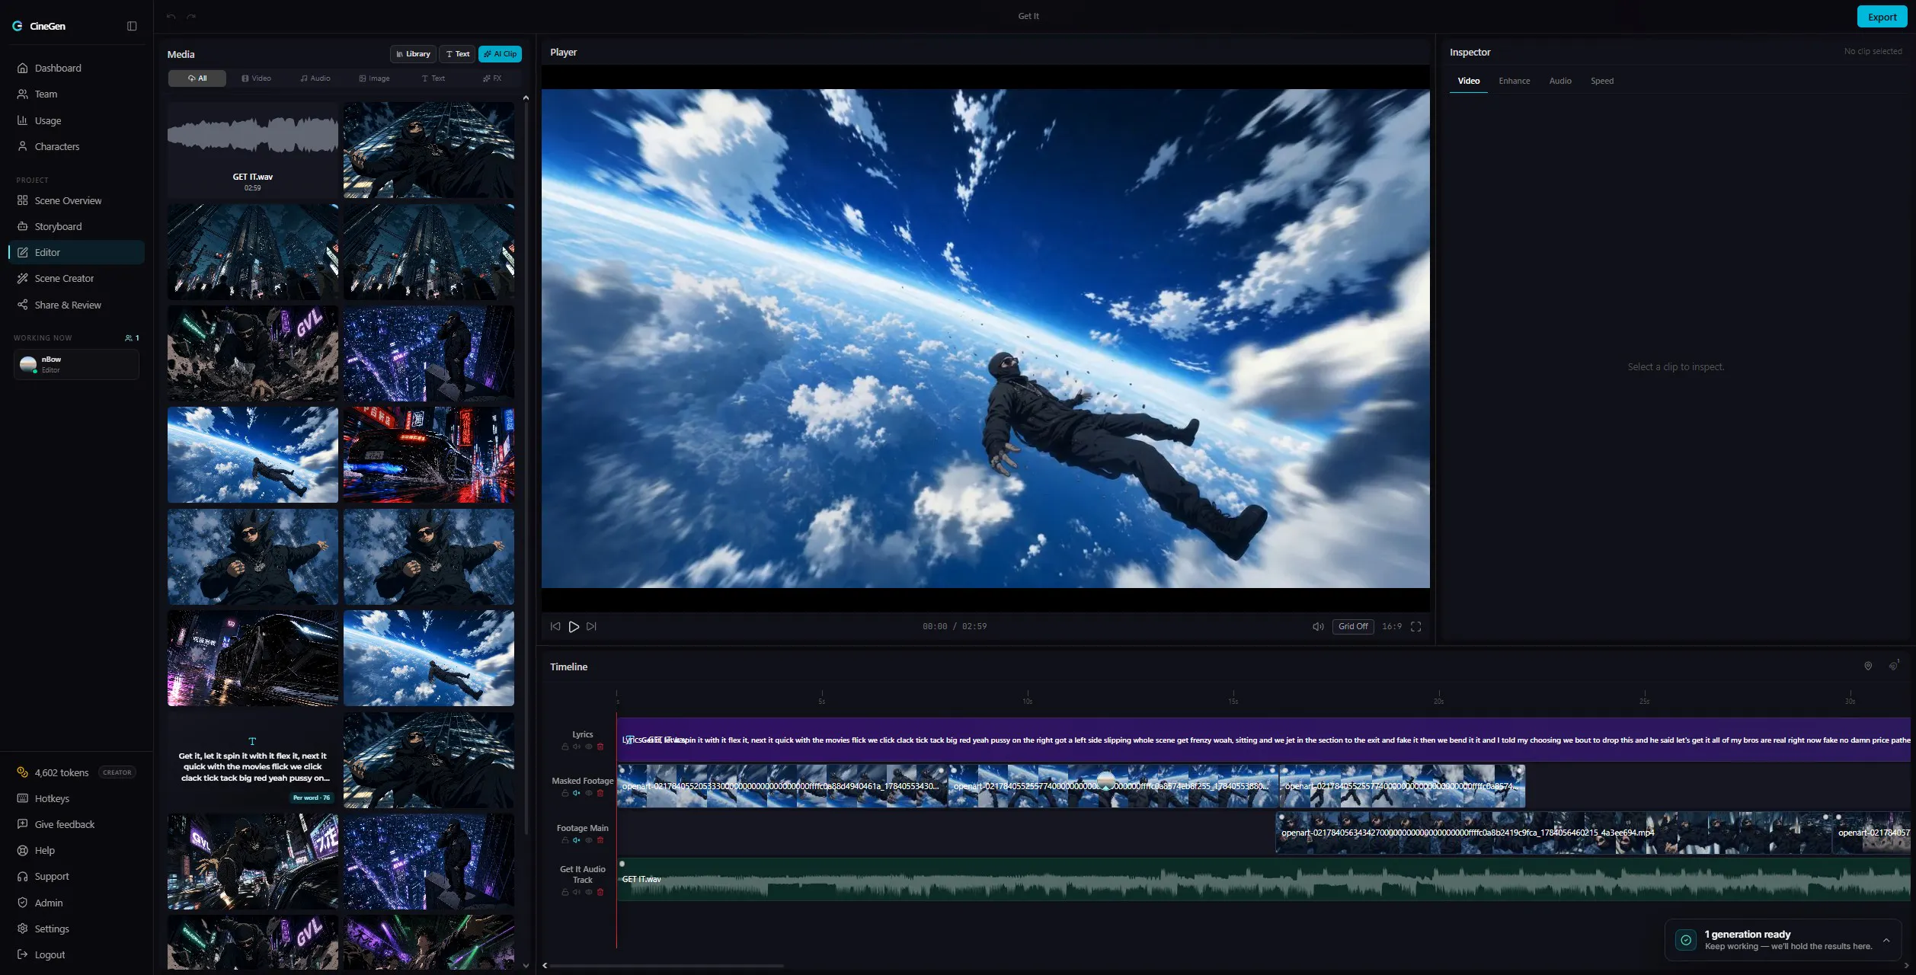Open the 16:9 aspect ratio selector
The width and height of the screenshot is (1916, 975).
(1391, 626)
